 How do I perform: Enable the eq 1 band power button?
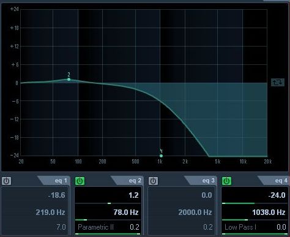[x=7, y=181]
